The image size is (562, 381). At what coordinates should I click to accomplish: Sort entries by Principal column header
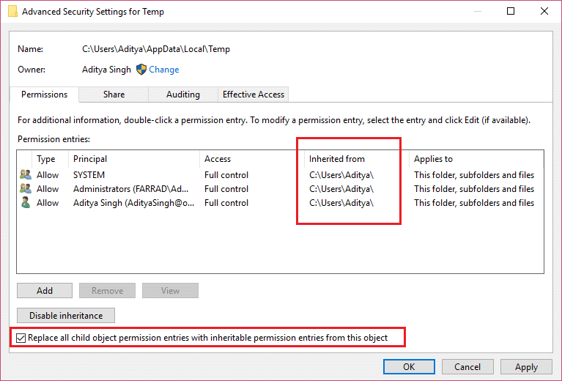coord(90,159)
